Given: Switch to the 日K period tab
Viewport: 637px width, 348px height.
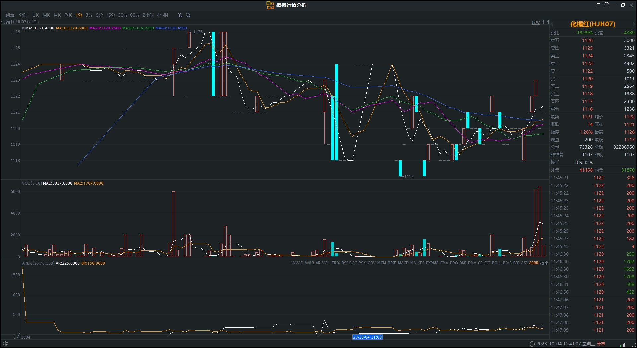Looking at the screenshot, I should coord(35,15).
